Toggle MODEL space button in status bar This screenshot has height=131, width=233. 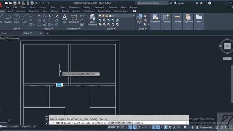111,127
